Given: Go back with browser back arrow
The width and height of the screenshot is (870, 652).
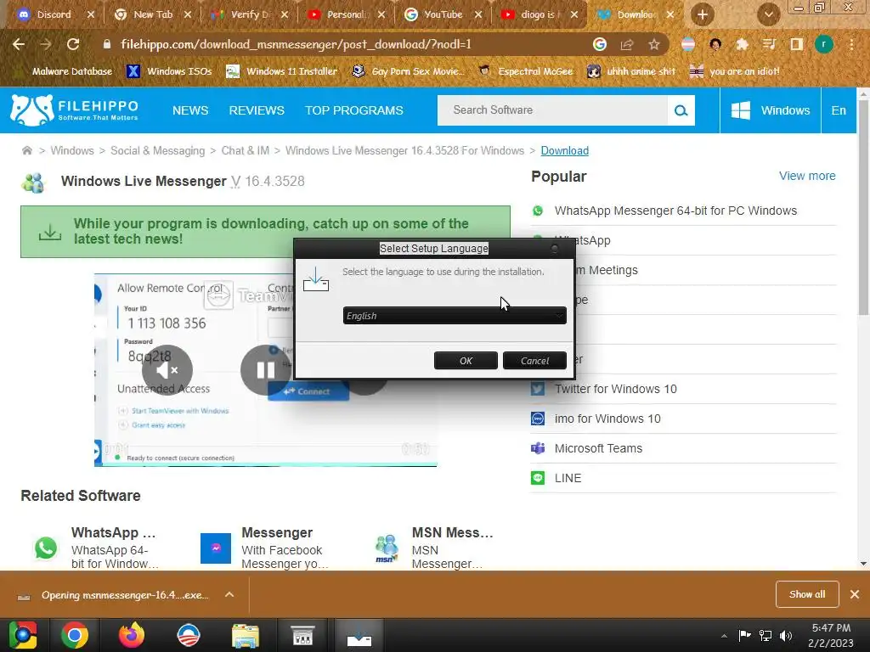Looking at the screenshot, I should (19, 44).
